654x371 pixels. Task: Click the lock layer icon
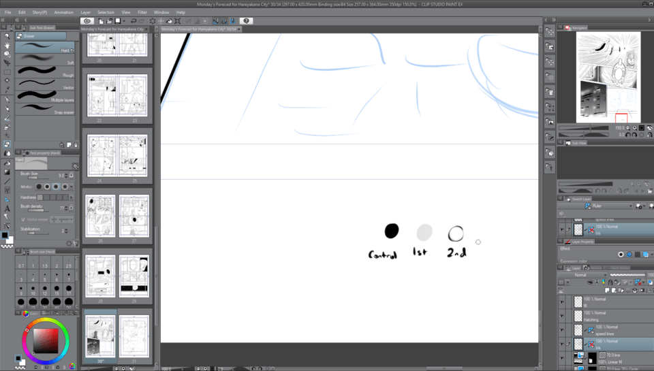[610, 283]
